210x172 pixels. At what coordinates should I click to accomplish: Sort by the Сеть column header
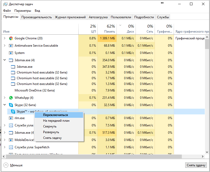(x=145, y=29)
